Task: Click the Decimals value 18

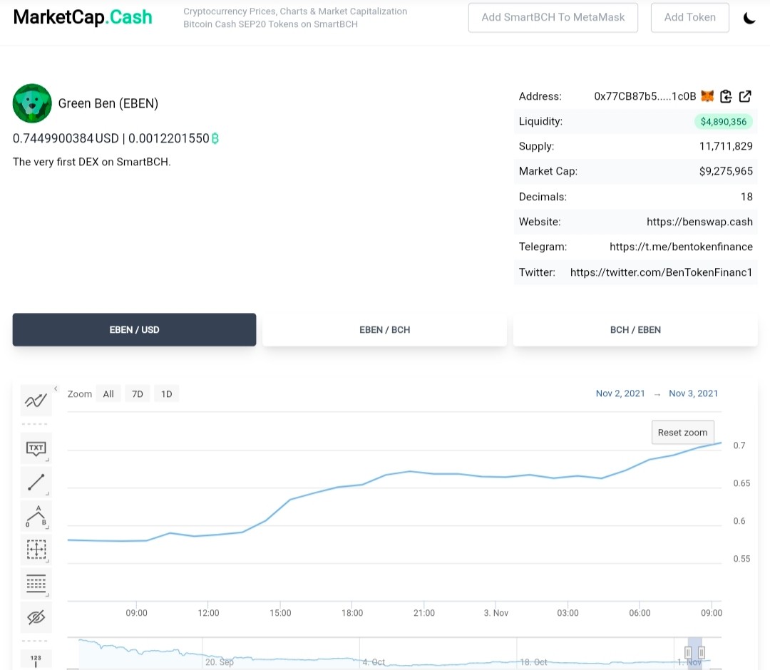Action: pos(746,197)
